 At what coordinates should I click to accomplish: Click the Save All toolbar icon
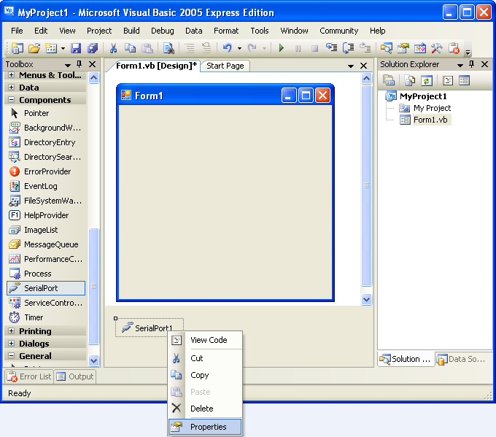coord(93,48)
